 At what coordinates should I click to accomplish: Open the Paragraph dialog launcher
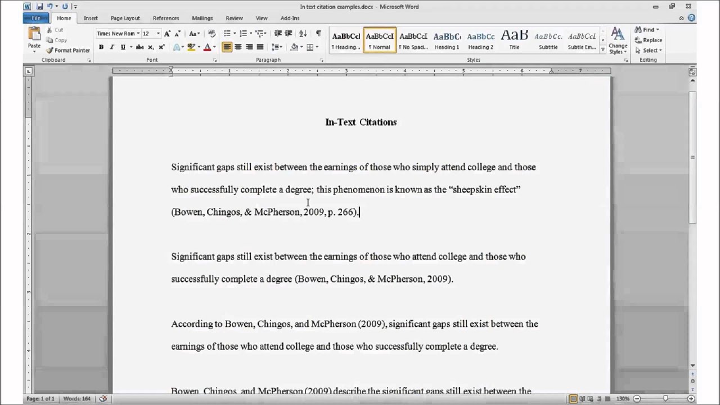322,60
